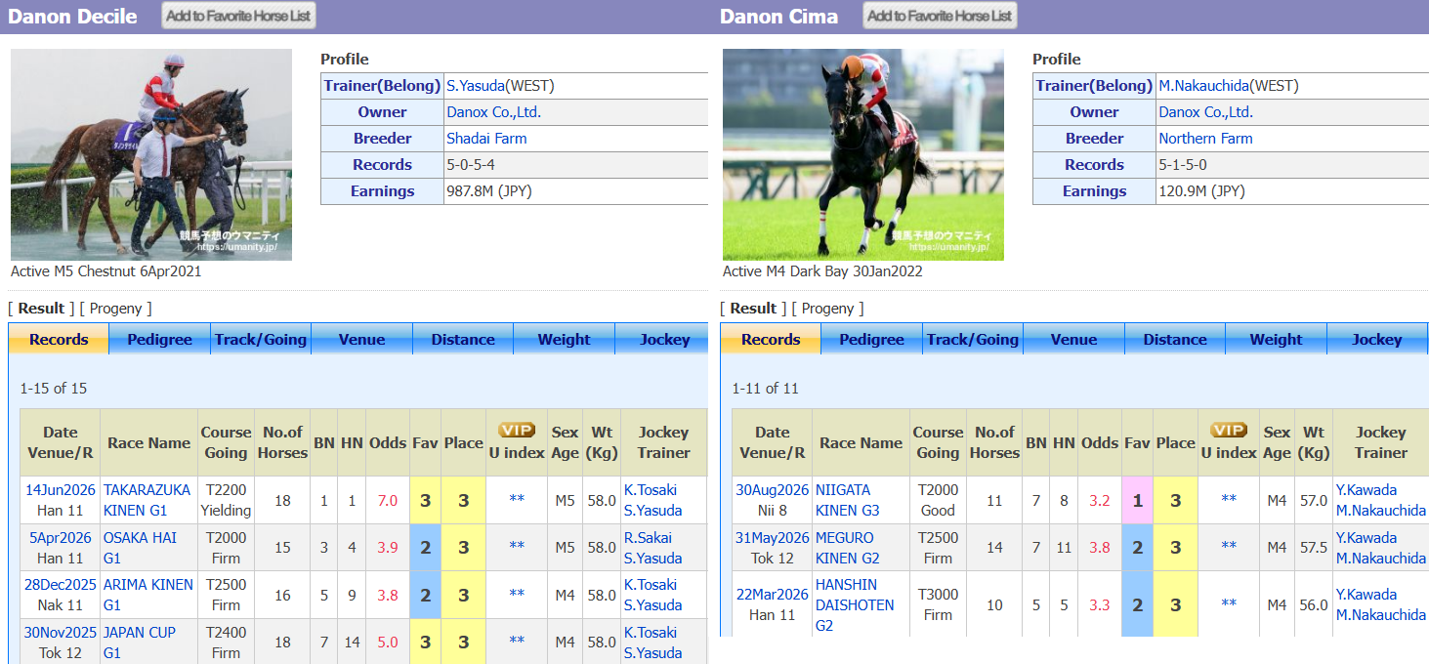Viewport: 1429px width, 664px height.
Task: Click Danon Decile earnings 987.8M (JPY)
Action: (x=489, y=191)
